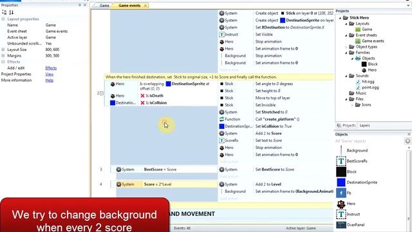Select the Add 1 to Score action

pos(268,133)
